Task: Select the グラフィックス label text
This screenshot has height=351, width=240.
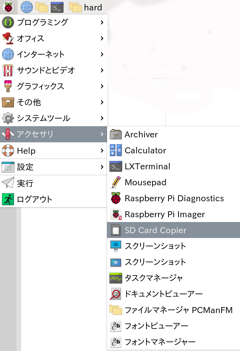Action: pyautogui.click(x=40, y=86)
